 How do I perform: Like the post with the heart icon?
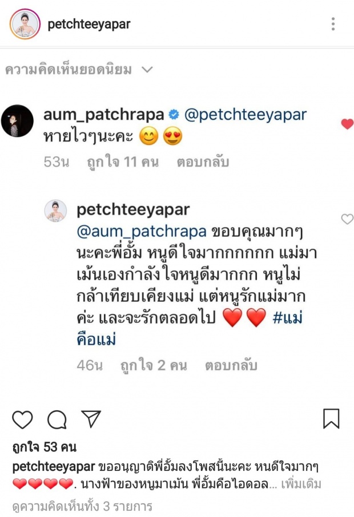coord(22,419)
